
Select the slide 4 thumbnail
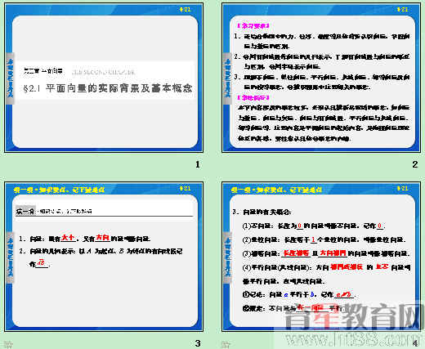pos(321,257)
